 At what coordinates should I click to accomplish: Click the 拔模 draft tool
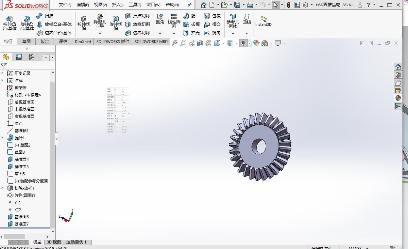pos(192,24)
